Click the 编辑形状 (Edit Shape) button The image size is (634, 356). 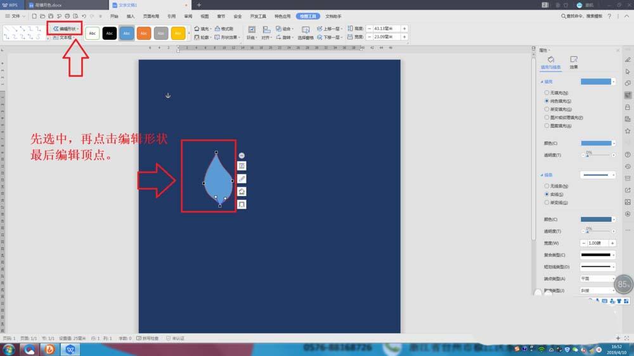tap(65, 28)
